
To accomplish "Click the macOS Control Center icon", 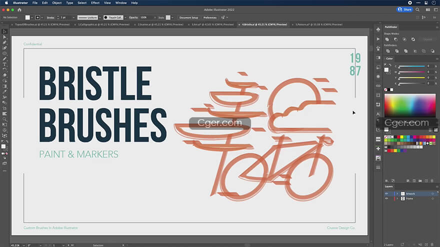I will tap(426, 3).
